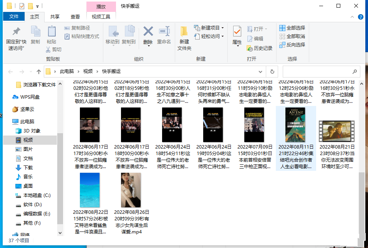Select the woman selfie video thumbnail
The image size is (368, 248).
click(131, 190)
